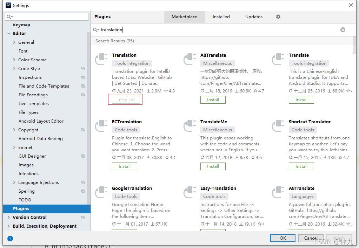Switch to the Marketplace tab
359x248 pixels.
pyautogui.click(x=184, y=17)
